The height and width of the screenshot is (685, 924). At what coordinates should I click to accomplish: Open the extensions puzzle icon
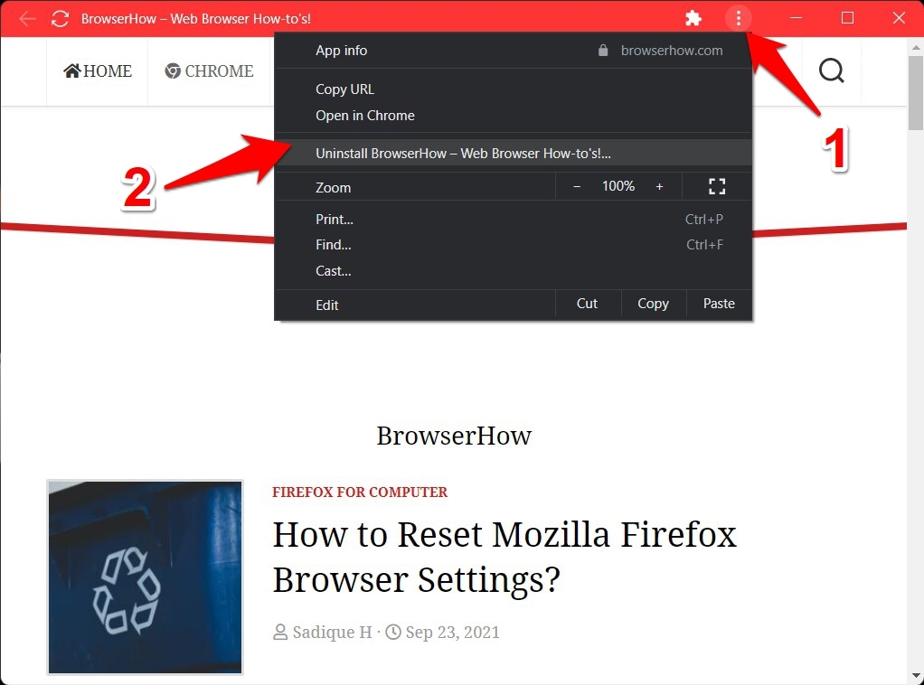[x=693, y=18]
